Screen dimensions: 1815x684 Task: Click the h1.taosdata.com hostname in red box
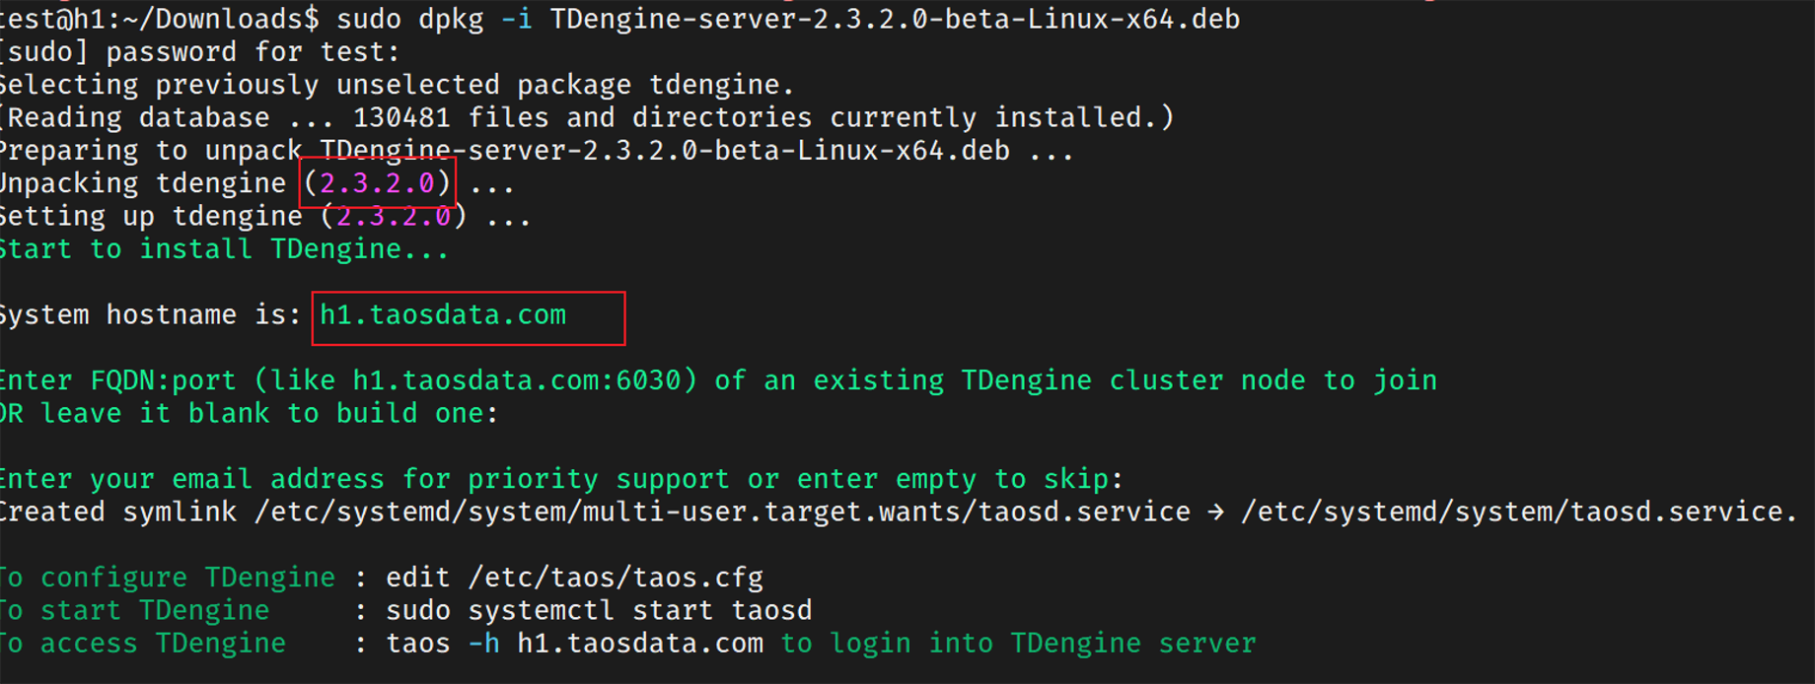coord(443,315)
